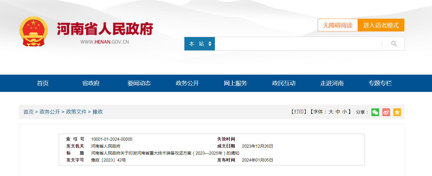
Task: Set font size to 中
Action: (x=338, y=112)
